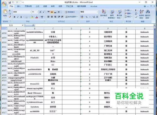This screenshot has height=115, width=157.
Task: Click the 格式 format cells button
Action: tap(128, 17)
